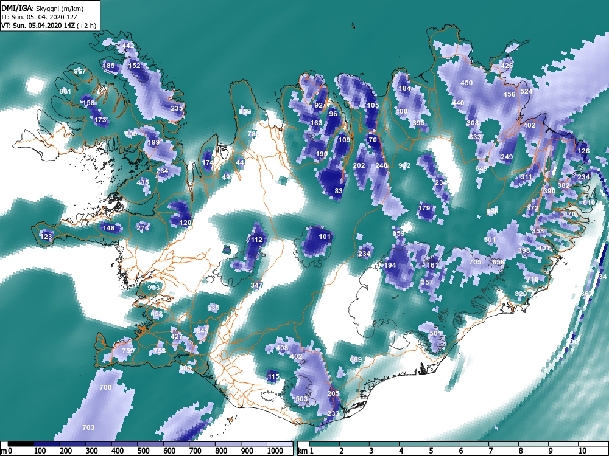Click the light swatch between km 9 and 10
The height and width of the screenshot is (456, 609).
pyautogui.click(x=563, y=444)
